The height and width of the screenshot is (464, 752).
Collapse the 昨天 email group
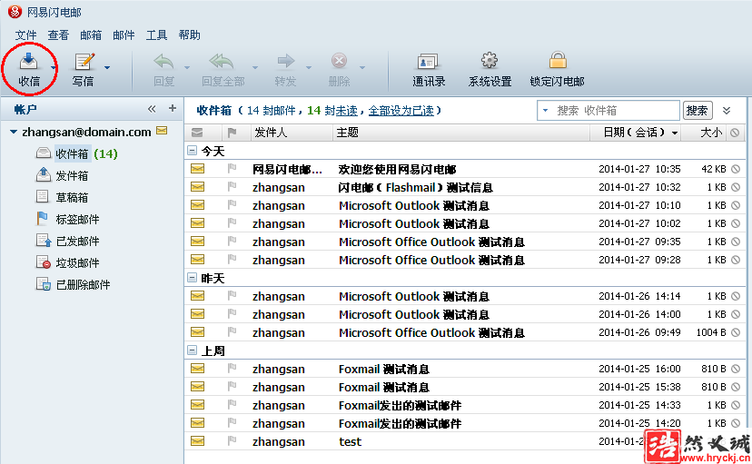[193, 278]
